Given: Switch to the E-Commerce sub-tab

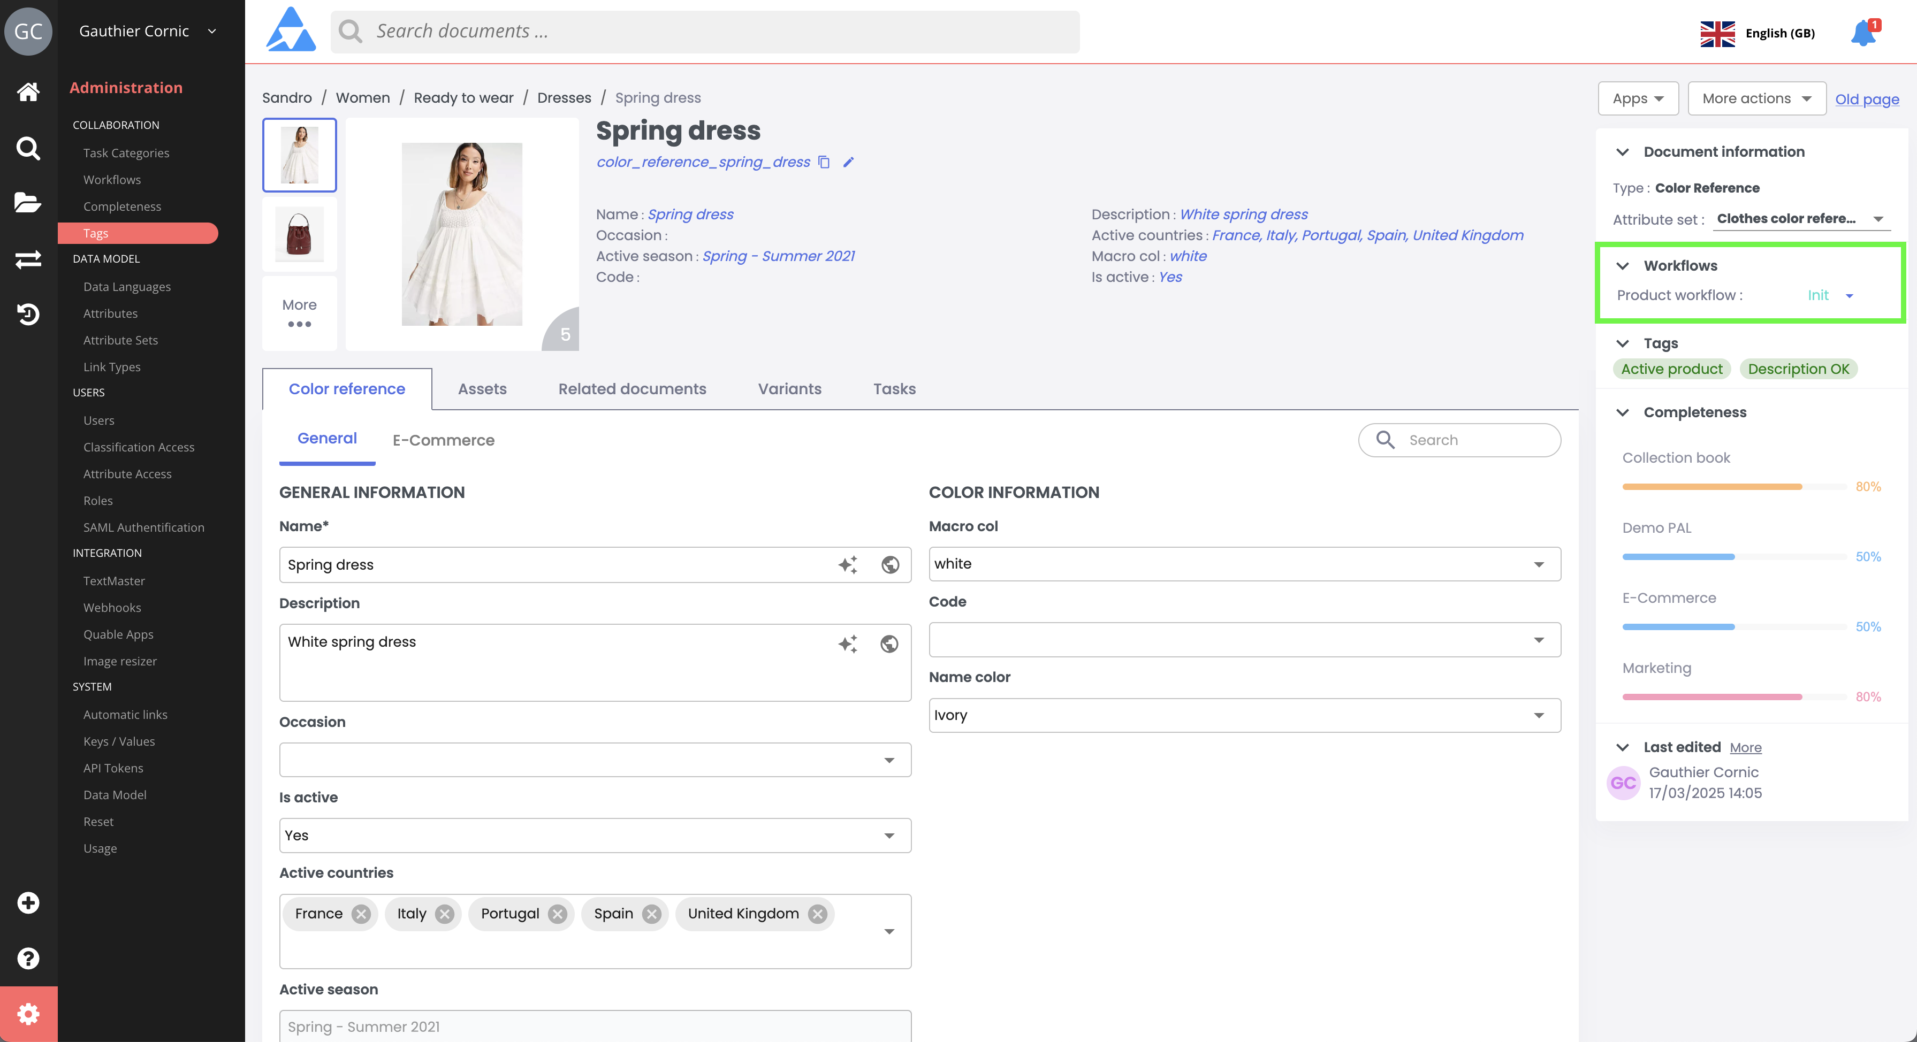Looking at the screenshot, I should pos(444,440).
